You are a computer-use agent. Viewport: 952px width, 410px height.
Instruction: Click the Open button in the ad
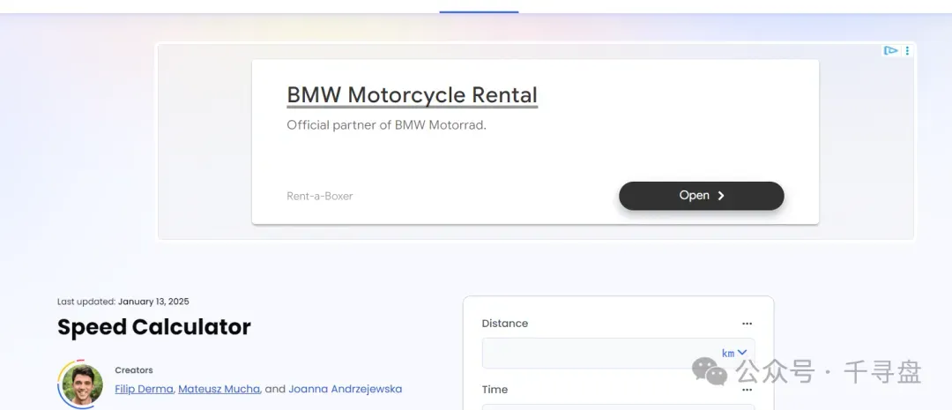(x=702, y=196)
